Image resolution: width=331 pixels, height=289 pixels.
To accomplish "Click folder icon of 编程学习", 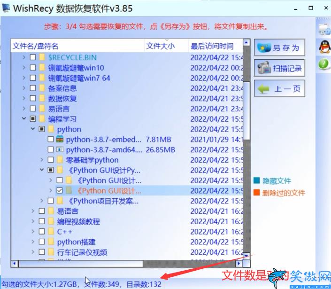I will 42,119.
